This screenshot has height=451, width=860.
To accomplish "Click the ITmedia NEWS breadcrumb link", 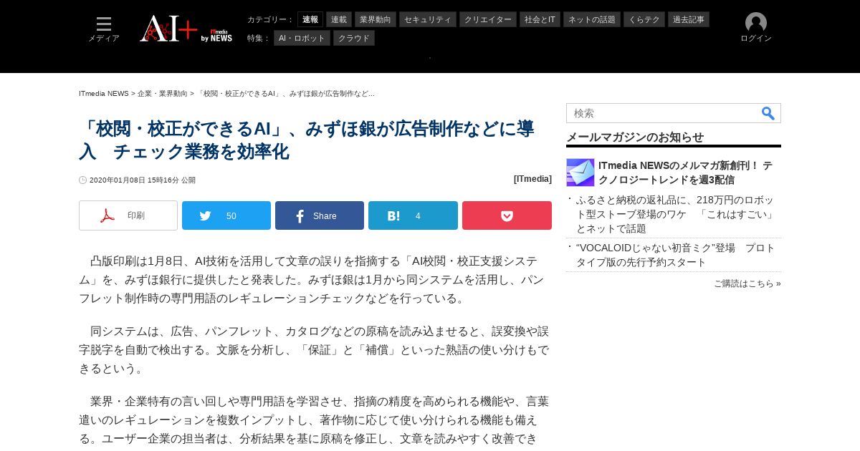I will pyautogui.click(x=104, y=94).
